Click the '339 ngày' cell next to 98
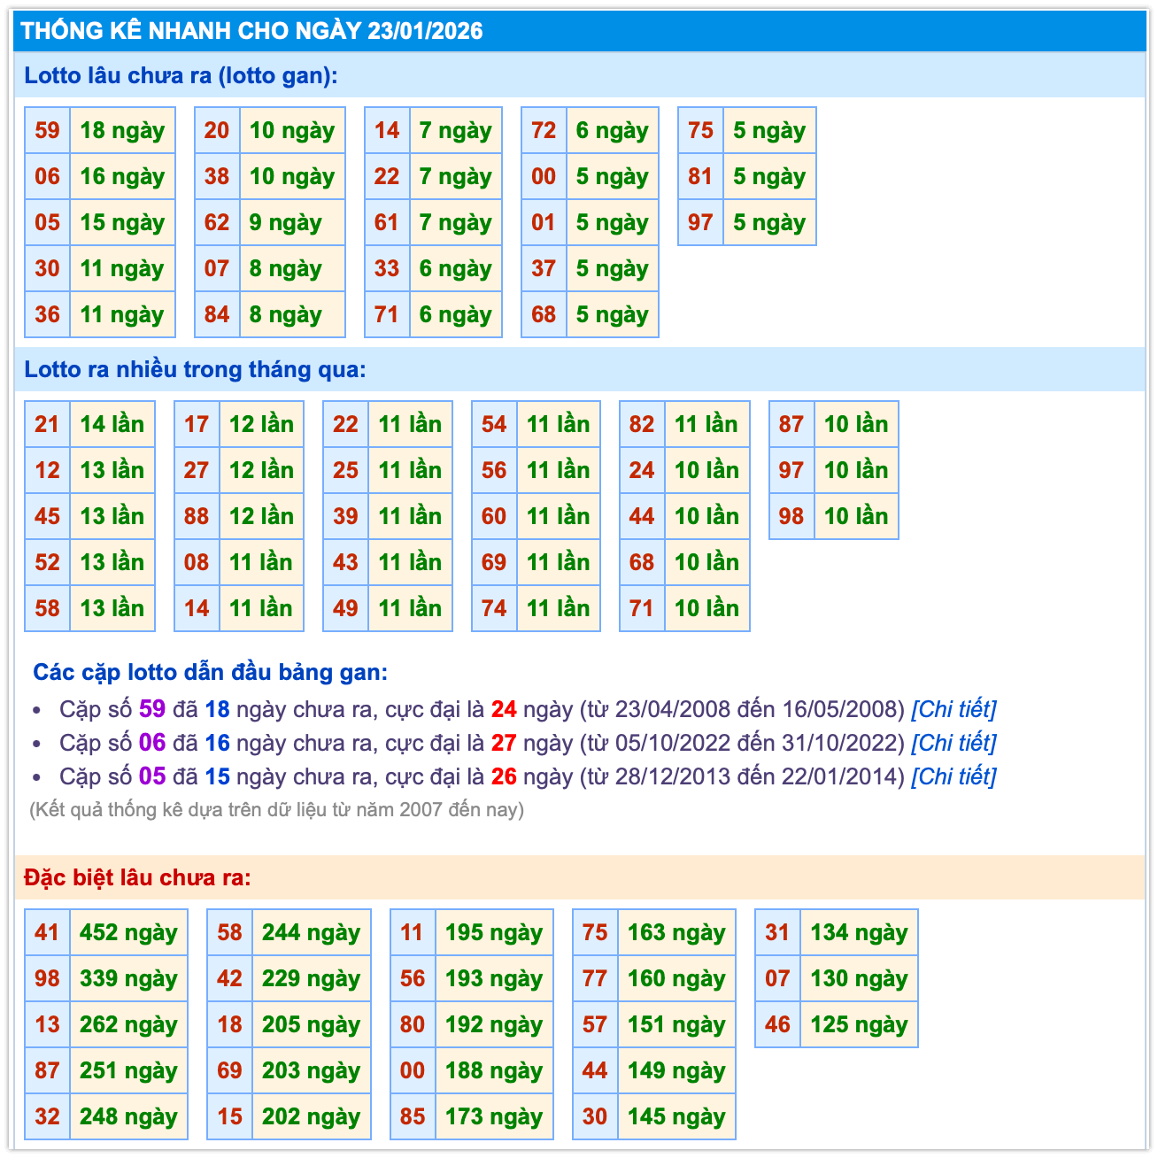 (128, 979)
